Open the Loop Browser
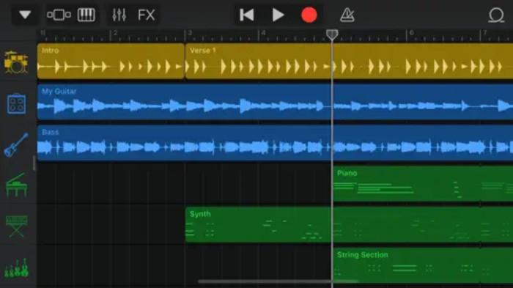This screenshot has height=288, width=513. click(496, 15)
